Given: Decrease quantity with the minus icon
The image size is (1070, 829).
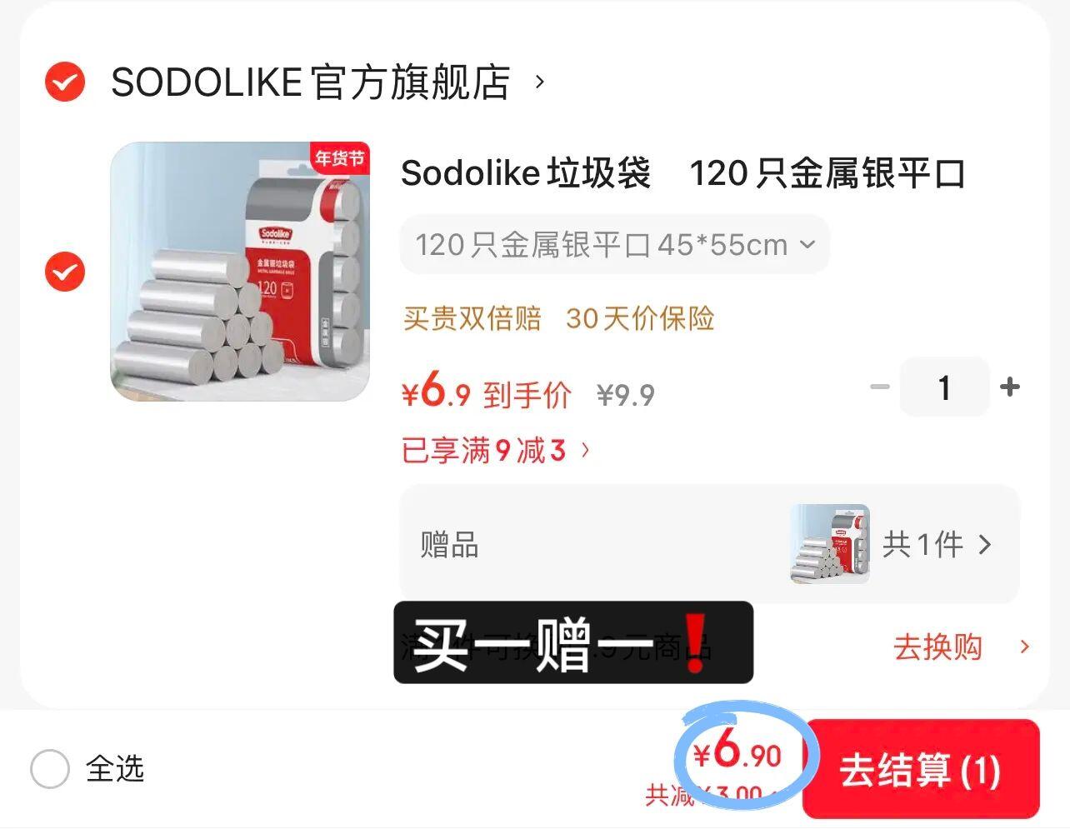Looking at the screenshot, I should point(880,387).
